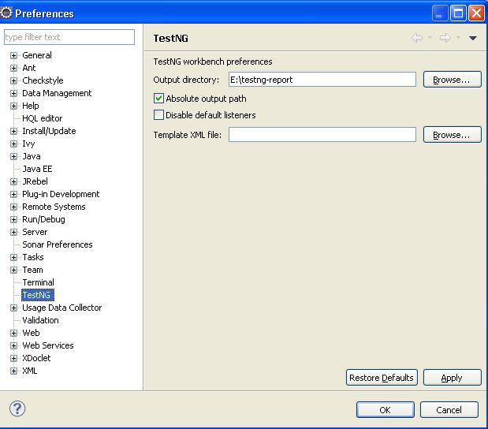
Task: Select Terminal in preferences tree
Action: [39, 282]
